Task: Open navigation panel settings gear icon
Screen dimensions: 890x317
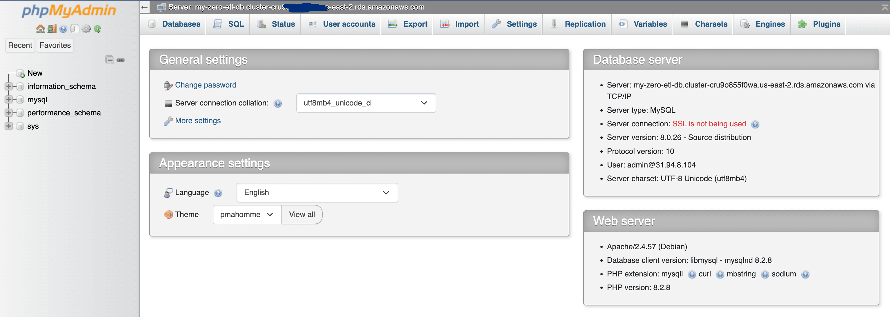Action: click(x=86, y=29)
